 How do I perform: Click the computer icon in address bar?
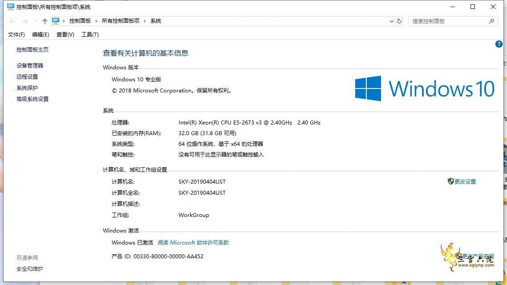56,21
